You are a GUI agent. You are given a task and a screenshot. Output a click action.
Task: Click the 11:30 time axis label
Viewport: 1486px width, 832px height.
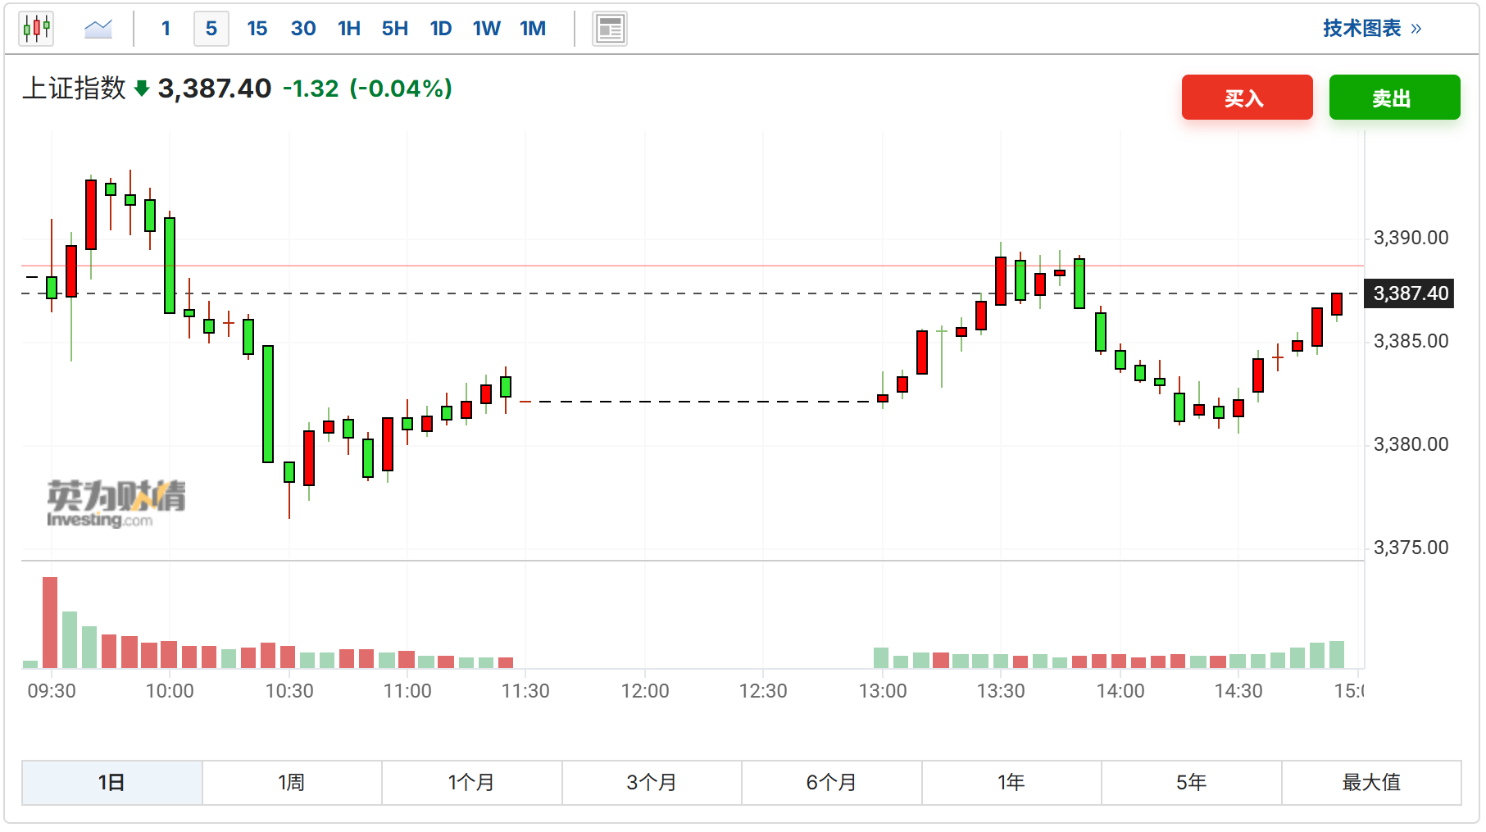coord(525,691)
